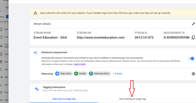Click 'Use one of the following' subtitle
Screen dimensions: 196x103
click(65, 91)
